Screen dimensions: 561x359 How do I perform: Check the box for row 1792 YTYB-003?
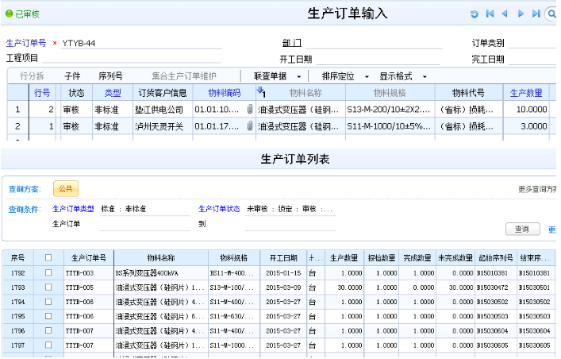48,272
